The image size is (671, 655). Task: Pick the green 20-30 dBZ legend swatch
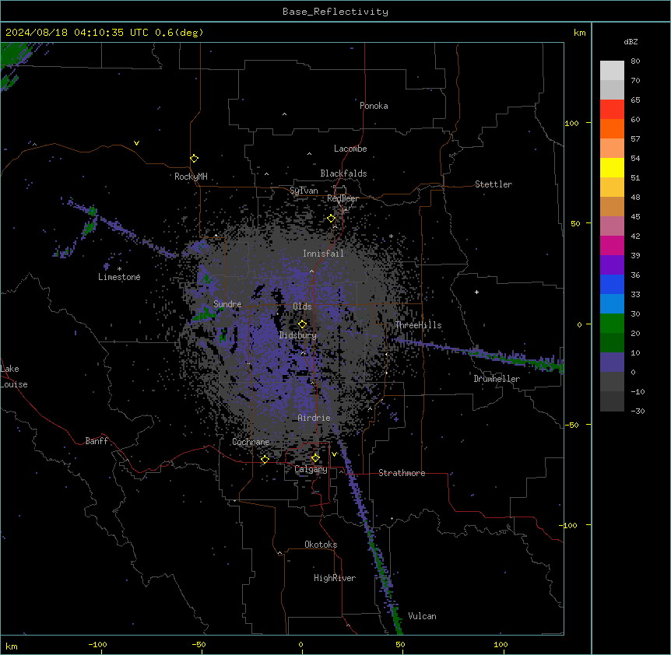[x=612, y=324]
